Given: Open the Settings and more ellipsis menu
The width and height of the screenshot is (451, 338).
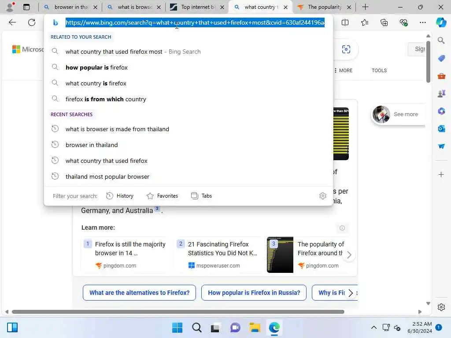Looking at the screenshot, I should click(x=422, y=22).
